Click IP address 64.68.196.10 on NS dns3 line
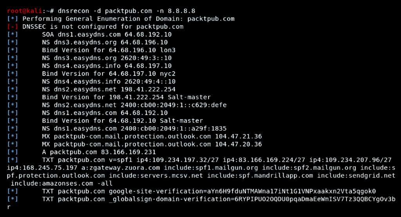 coord(144,42)
